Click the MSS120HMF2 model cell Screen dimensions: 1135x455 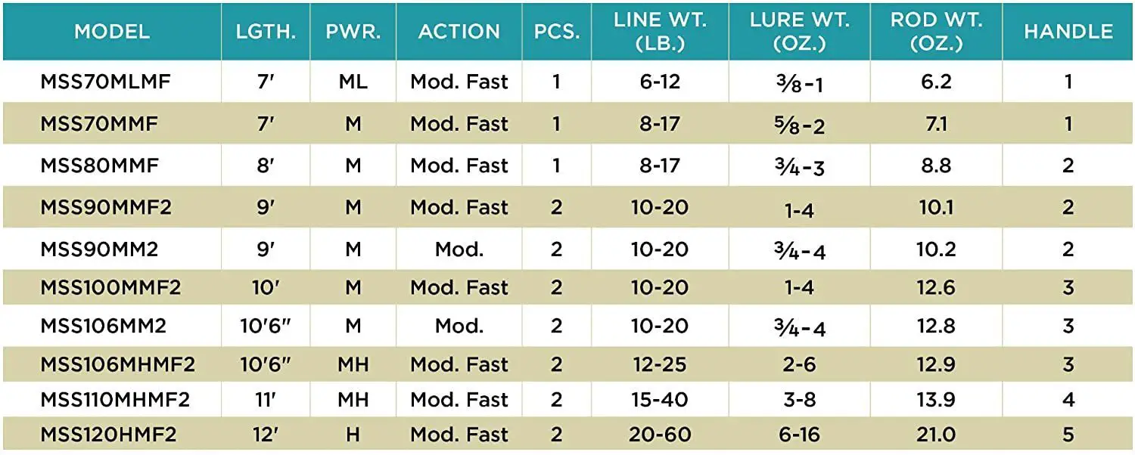point(108,435)
